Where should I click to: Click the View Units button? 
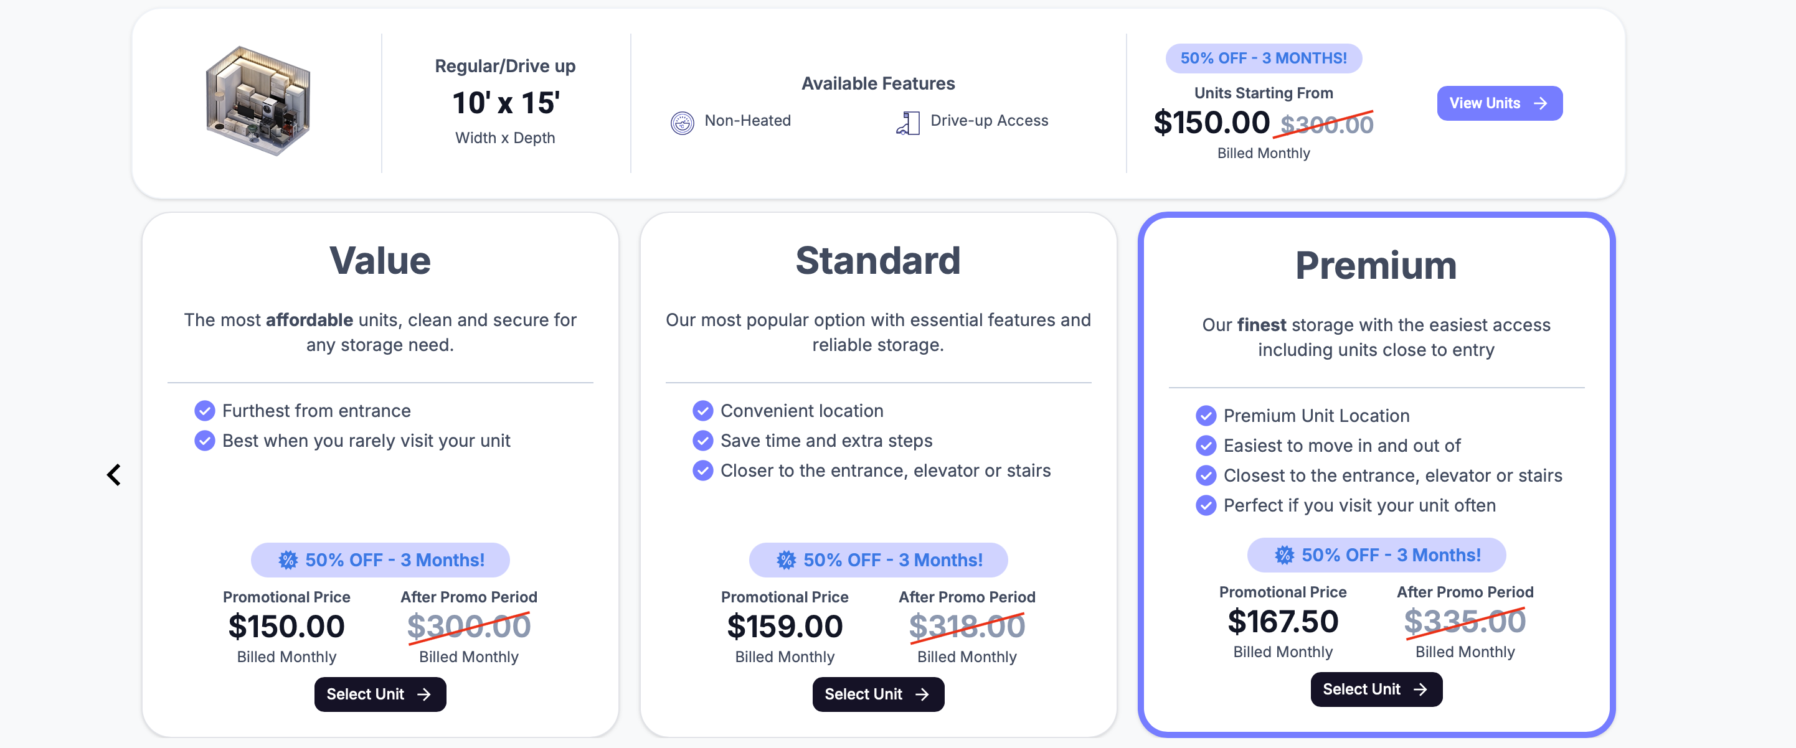click(1499, 103)
